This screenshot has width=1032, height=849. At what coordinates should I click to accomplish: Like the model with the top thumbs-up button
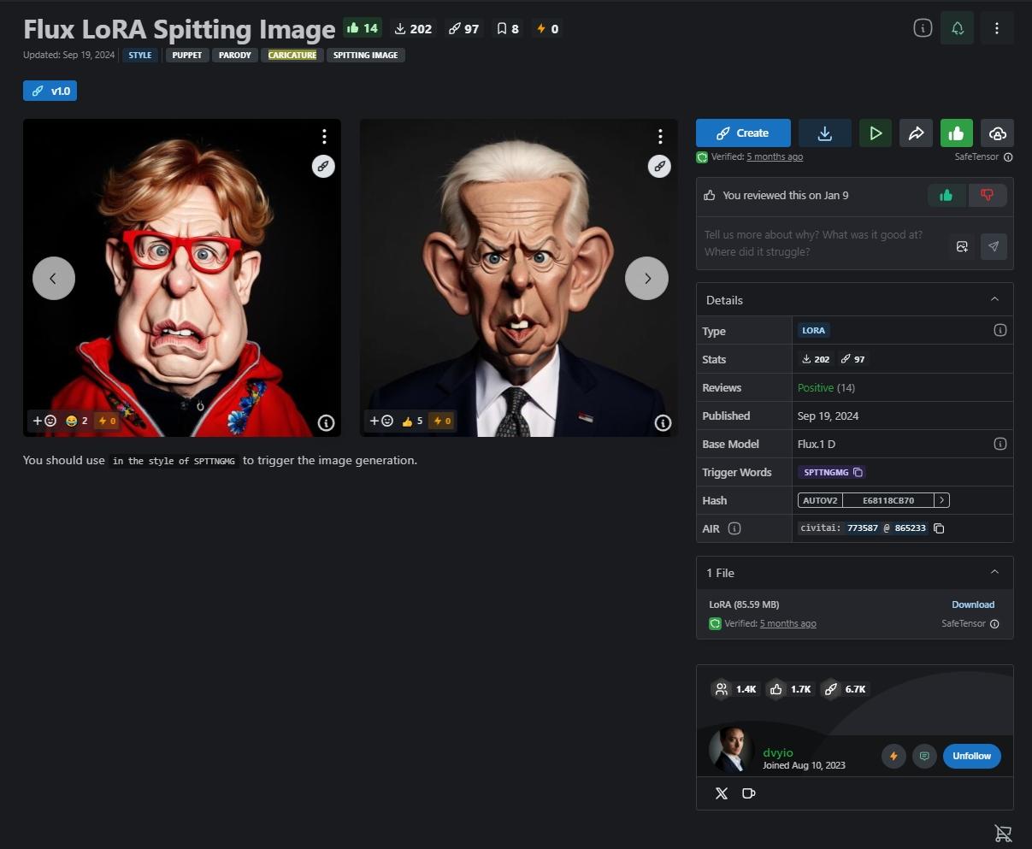tap(956, 133)
